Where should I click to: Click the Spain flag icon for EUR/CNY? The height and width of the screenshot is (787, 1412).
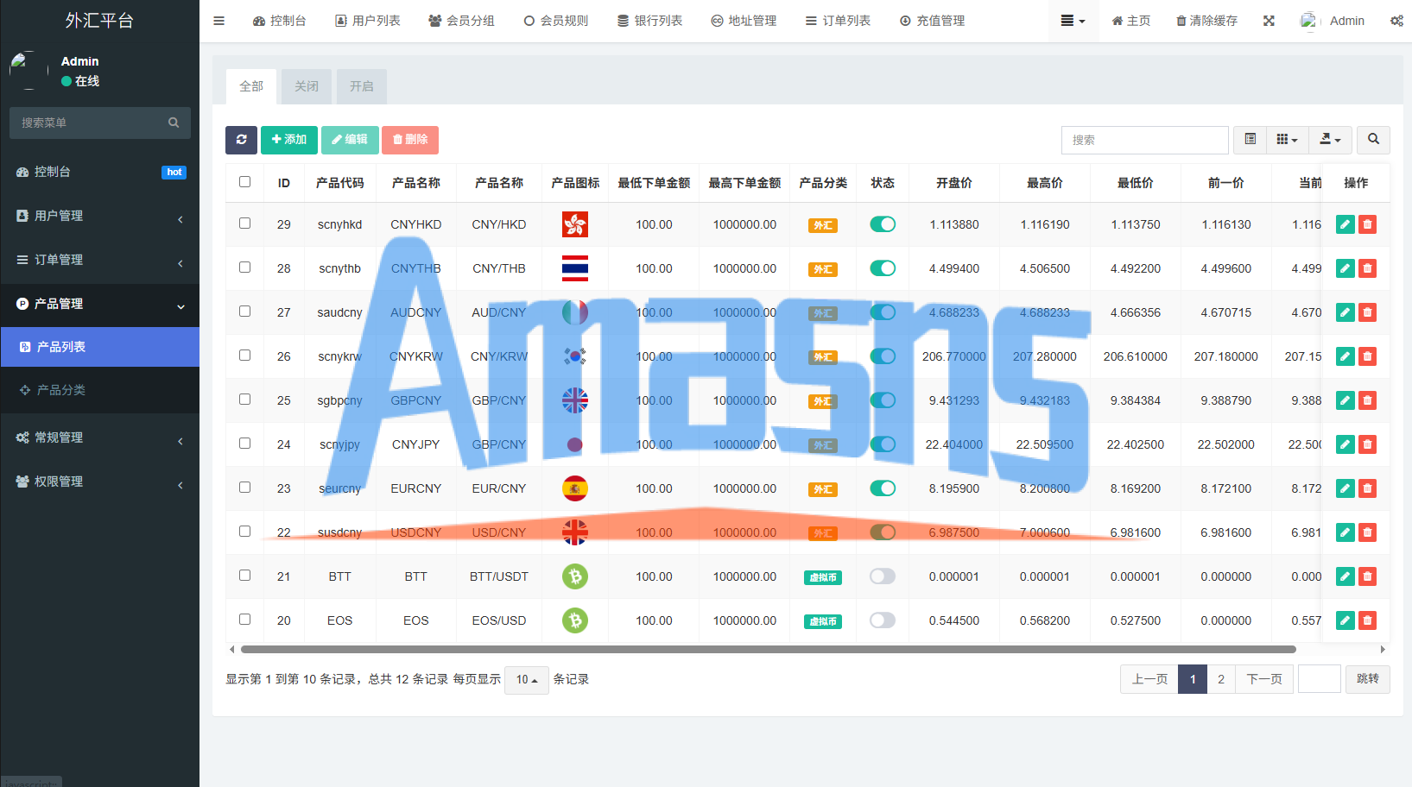(575, 488)
